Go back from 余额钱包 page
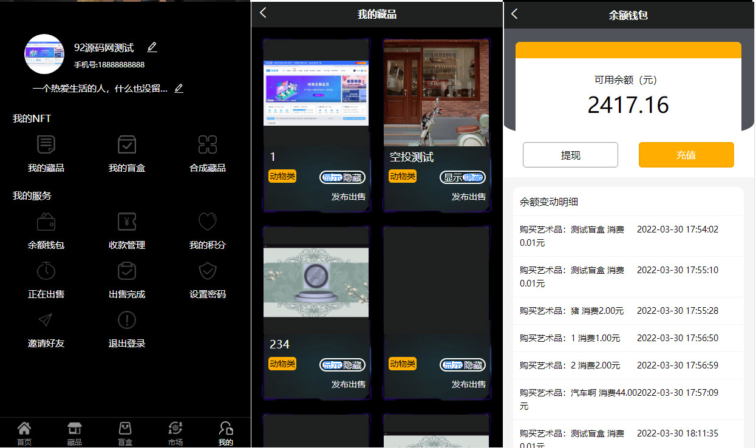This screenshot has width=756, height=448. point(514,13)
